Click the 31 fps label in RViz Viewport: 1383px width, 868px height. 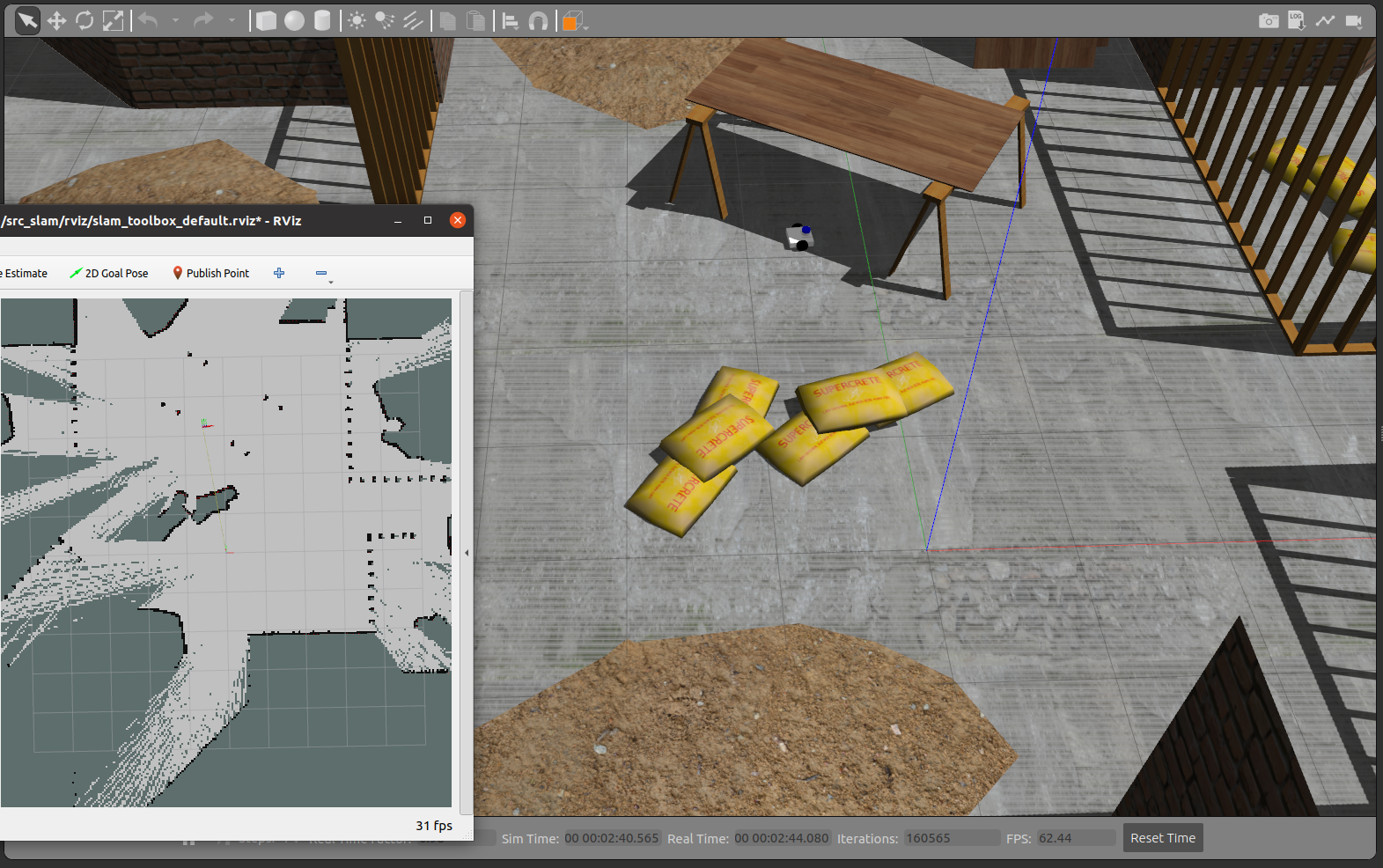pyautogui.click(x=434, y=826)
